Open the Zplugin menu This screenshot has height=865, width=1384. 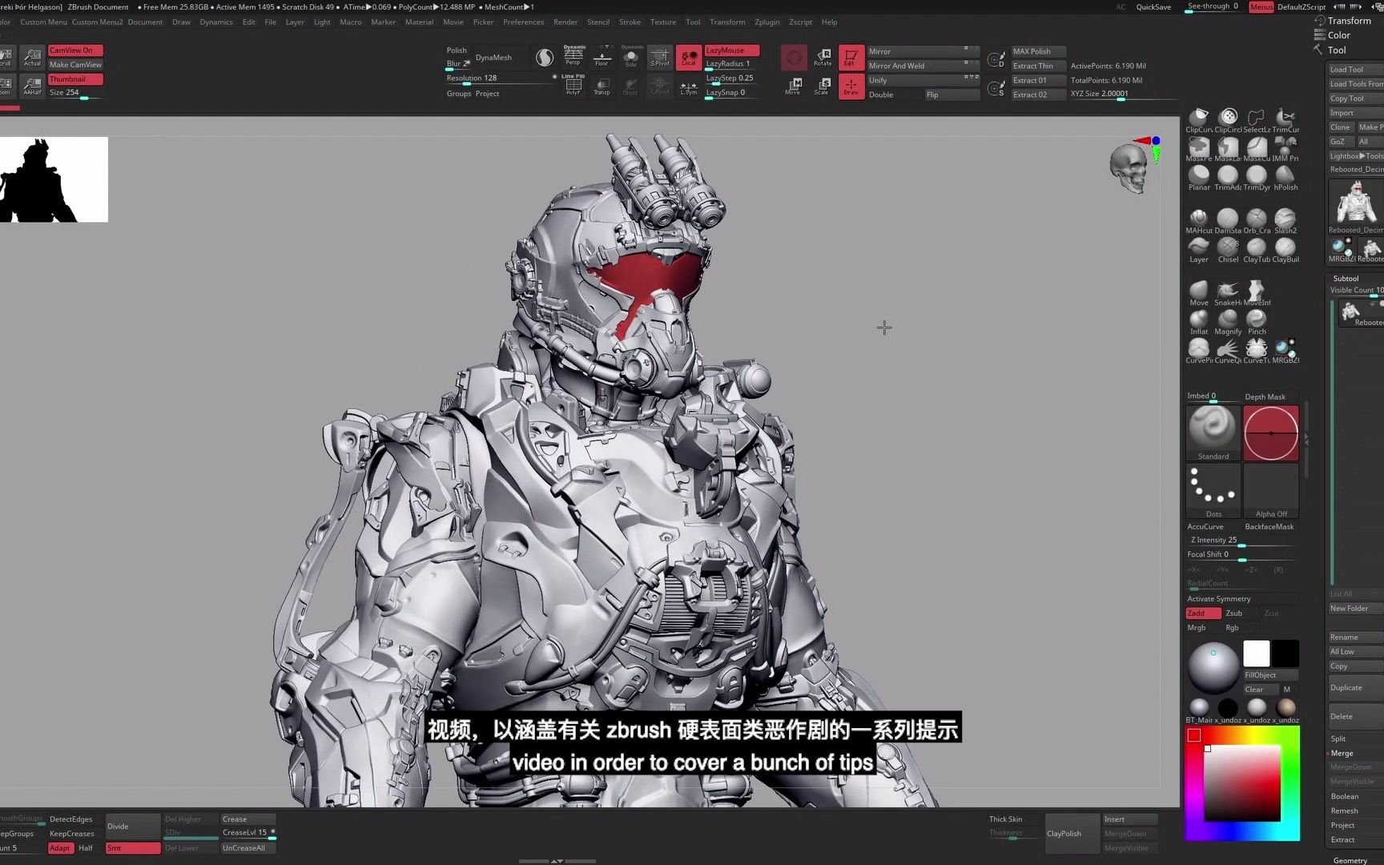[766, 22]
